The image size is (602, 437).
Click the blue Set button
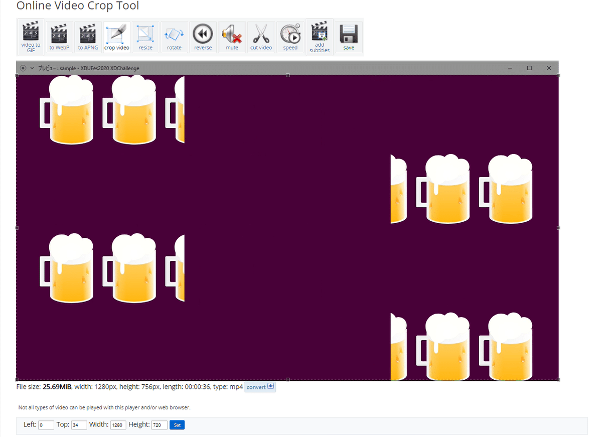coord(177,425)
